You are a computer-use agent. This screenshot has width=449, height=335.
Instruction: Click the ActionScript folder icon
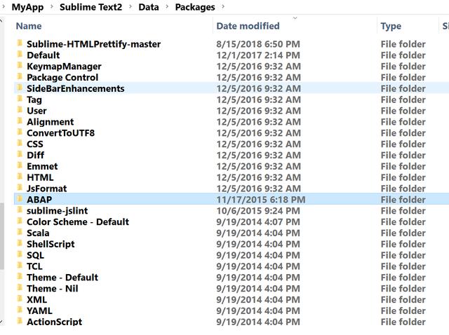pyautogui.click(x=20, y=321)
